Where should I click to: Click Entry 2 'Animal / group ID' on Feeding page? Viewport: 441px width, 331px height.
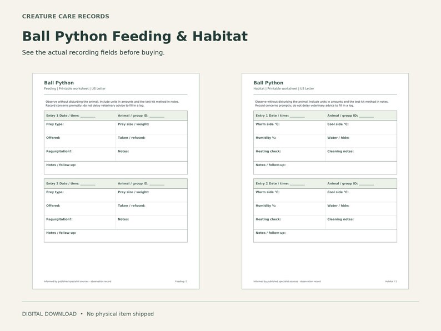[x=141, y=183]
